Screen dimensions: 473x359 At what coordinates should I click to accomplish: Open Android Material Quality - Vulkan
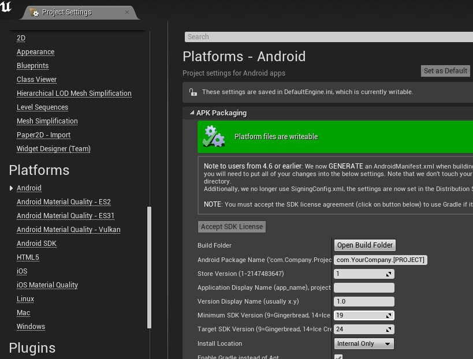[x=69, y=230]
